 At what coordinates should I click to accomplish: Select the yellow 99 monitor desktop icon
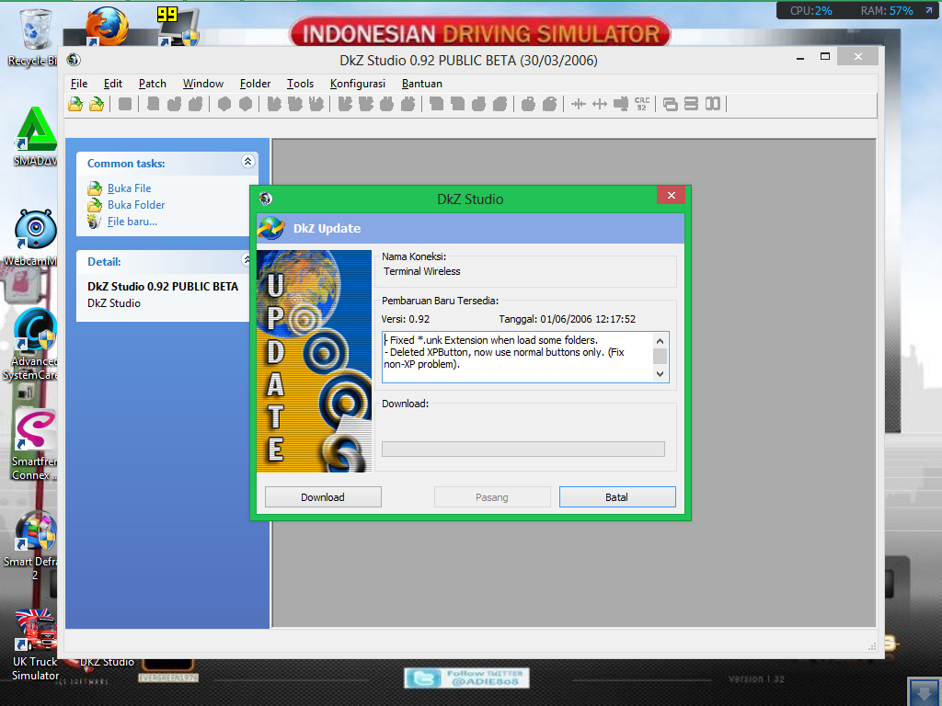point(178,27)
